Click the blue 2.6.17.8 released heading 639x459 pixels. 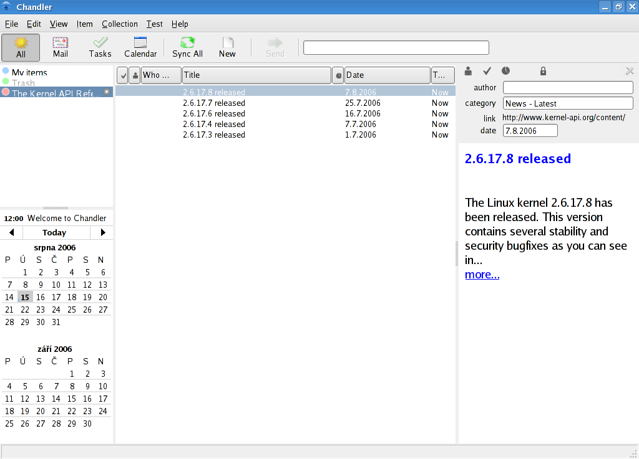click(x=518, y=159)
